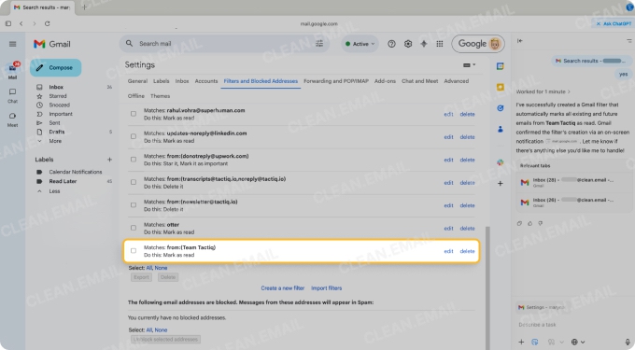Switch to the Accounts settings tab
The height and width of the screenshot is (350, 635).
(x=206, y=81)
